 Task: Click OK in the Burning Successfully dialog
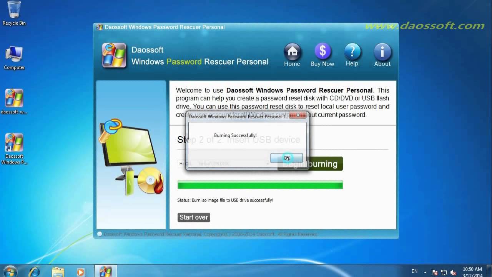286,158
